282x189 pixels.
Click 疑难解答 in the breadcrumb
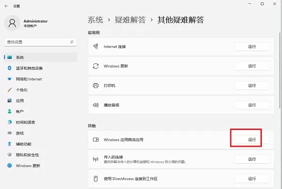coord(130,20)
